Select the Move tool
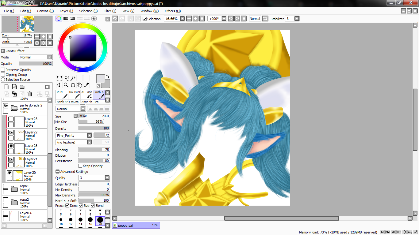The width and height of the screenshot is (419, 235). [x=60, y=85]
